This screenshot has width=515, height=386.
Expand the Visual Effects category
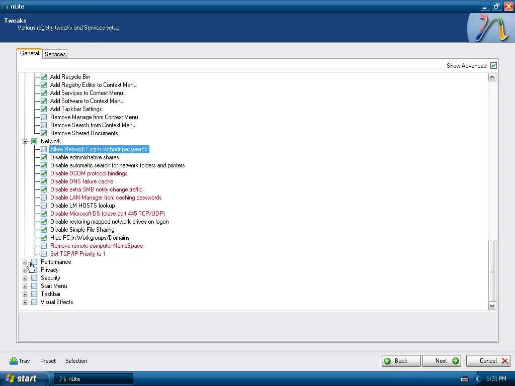tap(25, 302)
